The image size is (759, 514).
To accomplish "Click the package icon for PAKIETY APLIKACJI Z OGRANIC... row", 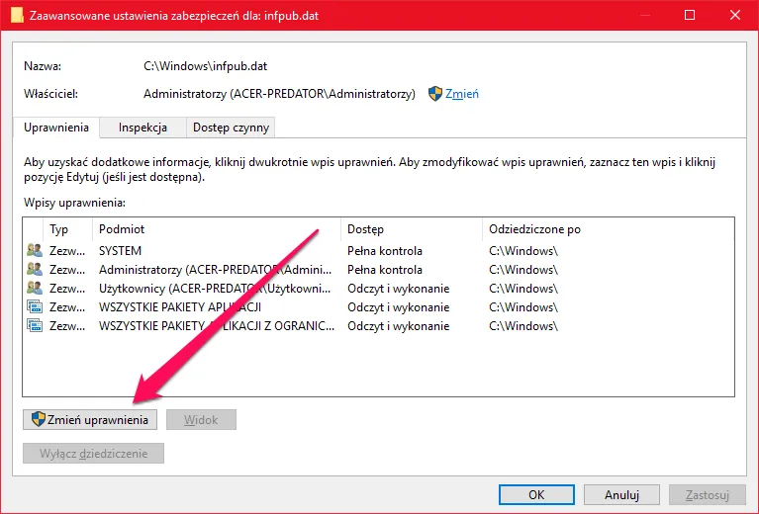I will pyautogui.click(x=35, y=326).
